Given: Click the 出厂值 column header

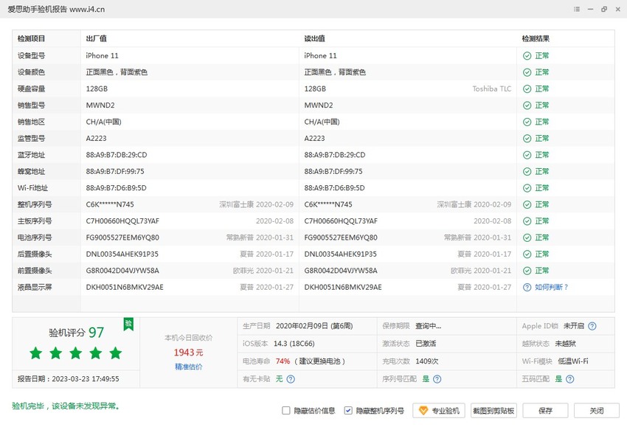Looking at the screenshot, I should click(x=96, y=39).
